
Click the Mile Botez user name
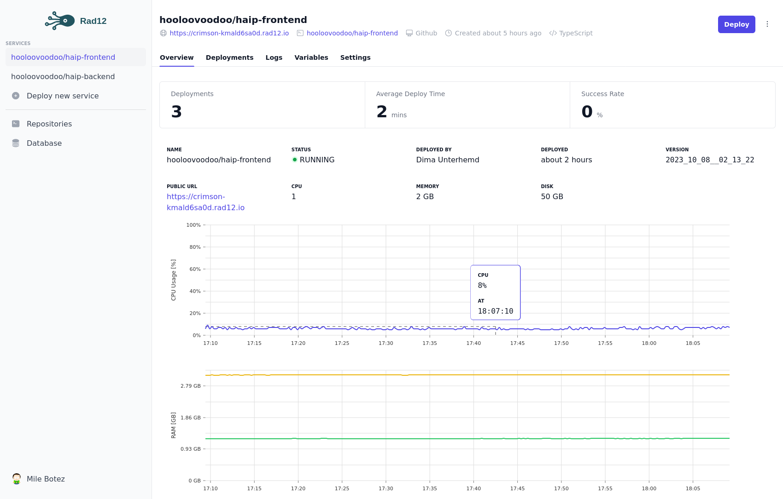click(46, 479)
